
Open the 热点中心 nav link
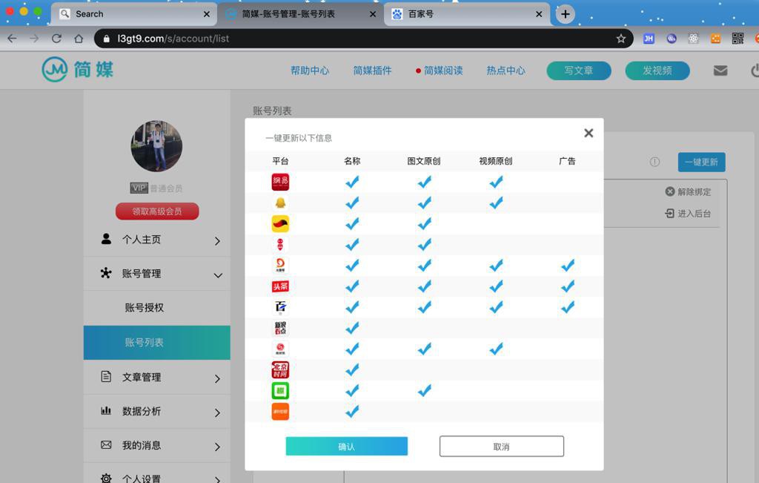click(506, 70)
